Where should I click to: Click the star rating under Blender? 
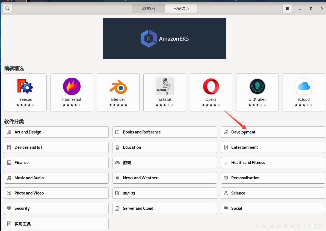click(x=118, y=105)
